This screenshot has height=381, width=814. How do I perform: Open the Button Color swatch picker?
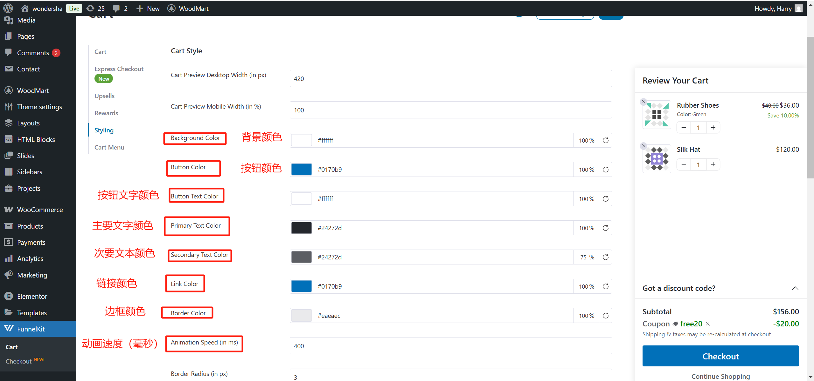301,169
